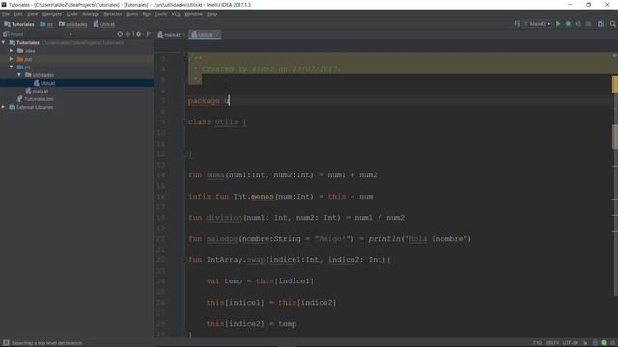
Task: Click the CRLF line separator status entry
Action: 551,343
